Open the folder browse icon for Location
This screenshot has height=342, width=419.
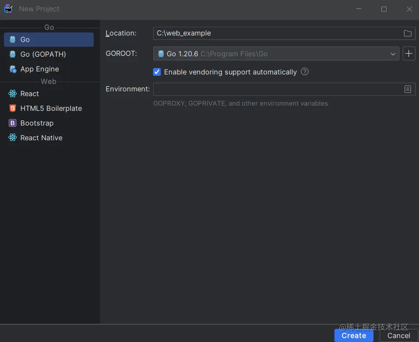pyautogui.click(x=407, y=33)
